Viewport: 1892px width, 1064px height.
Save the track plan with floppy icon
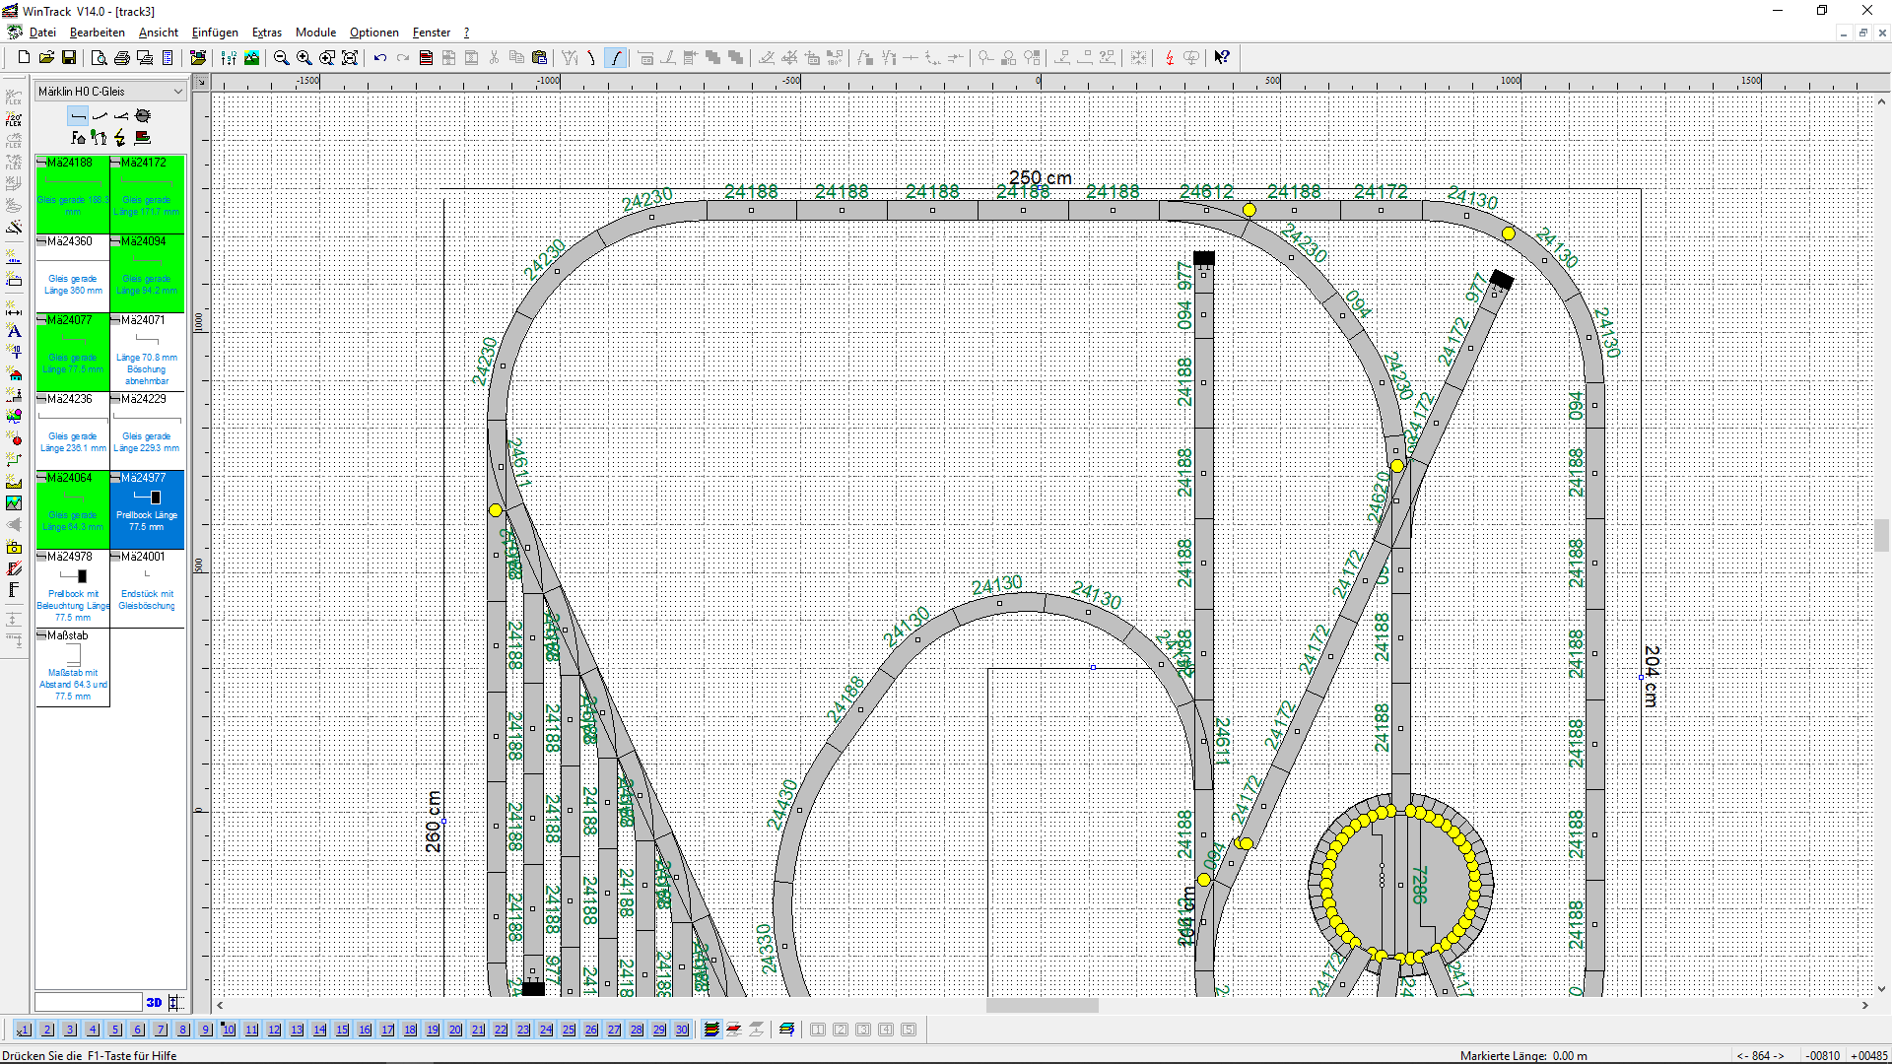tap(69, 58)
